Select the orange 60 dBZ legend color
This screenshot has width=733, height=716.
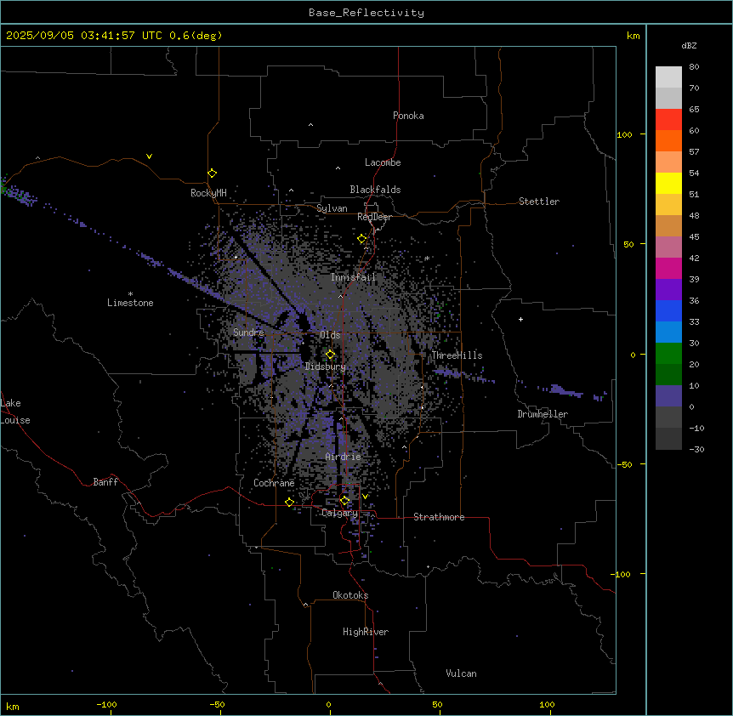(668, 140)
